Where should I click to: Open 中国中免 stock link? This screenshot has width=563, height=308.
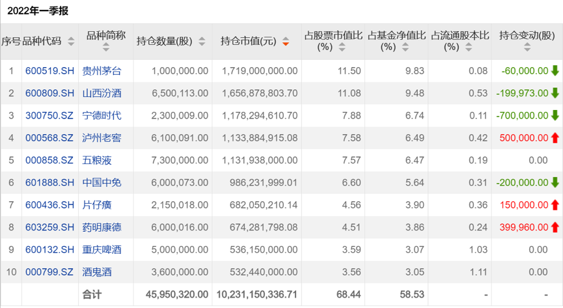pyautogui.click(x=102, y=182)
